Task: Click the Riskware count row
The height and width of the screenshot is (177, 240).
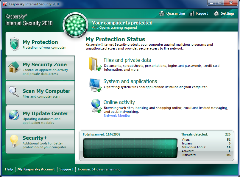Action: coord(206,155)
